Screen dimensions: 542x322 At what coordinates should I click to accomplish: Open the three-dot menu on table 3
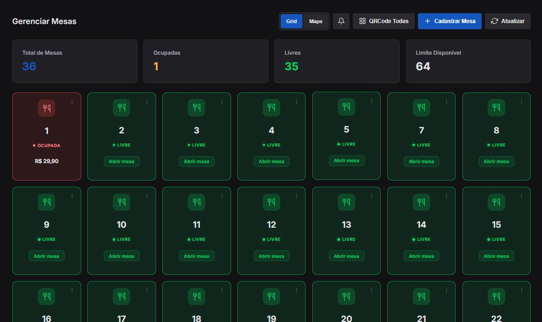coord(222,102)
